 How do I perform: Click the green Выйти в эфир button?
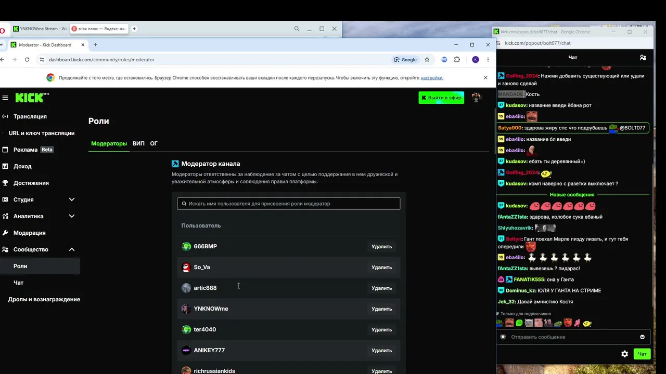click(441, 98)
